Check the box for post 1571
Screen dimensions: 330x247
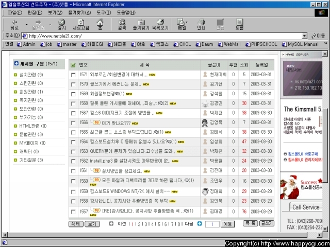[x=73, y=75]
